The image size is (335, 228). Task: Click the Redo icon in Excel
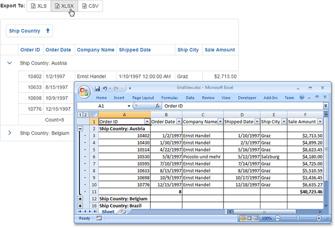(x=116, y=88)
